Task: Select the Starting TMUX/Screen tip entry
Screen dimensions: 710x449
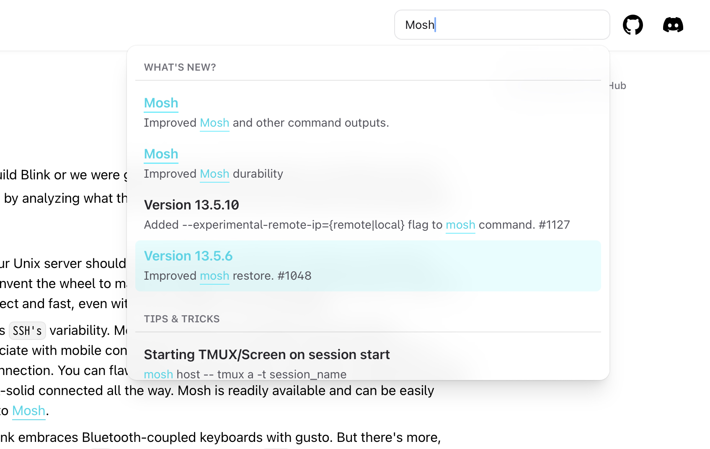Action: click(x=267, y=354)
